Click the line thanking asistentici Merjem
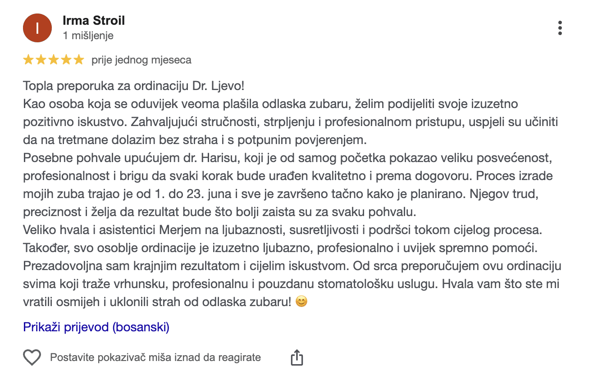Screen dimensions: 593x379 [x=282, y=230]
